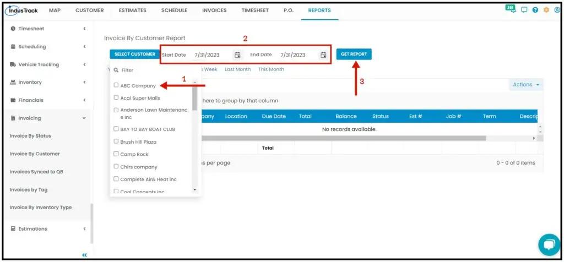Check the BAY TO BAY BOAT CLUB checkbox
Viewport: 564px width, 262px height.
pos(116,129)
